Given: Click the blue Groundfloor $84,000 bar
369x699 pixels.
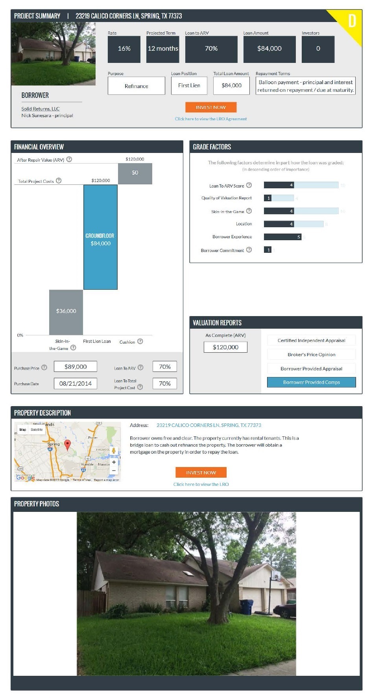Looking at the screenshot, I should coord(100,237).
